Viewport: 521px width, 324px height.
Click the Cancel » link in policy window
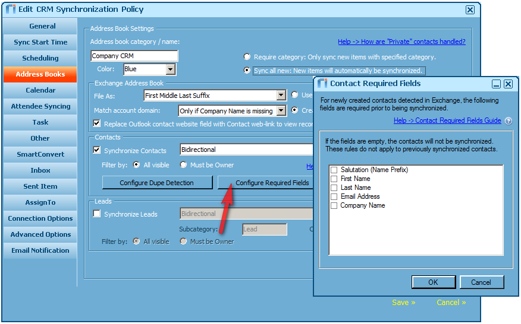(x=451, y=303)
